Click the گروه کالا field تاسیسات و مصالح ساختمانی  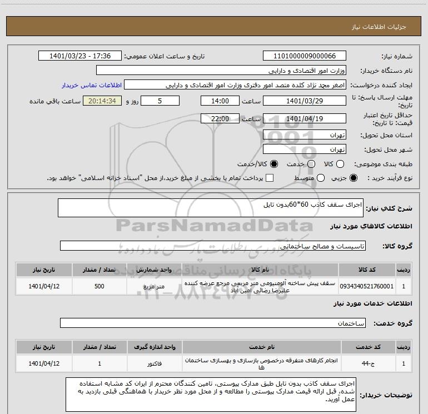coord(213,246)
